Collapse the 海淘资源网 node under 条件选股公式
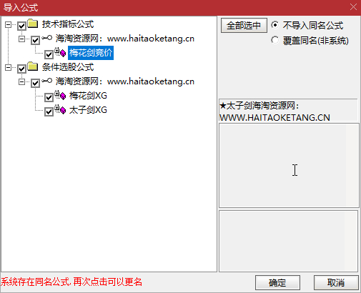 [x=21, y=81]
